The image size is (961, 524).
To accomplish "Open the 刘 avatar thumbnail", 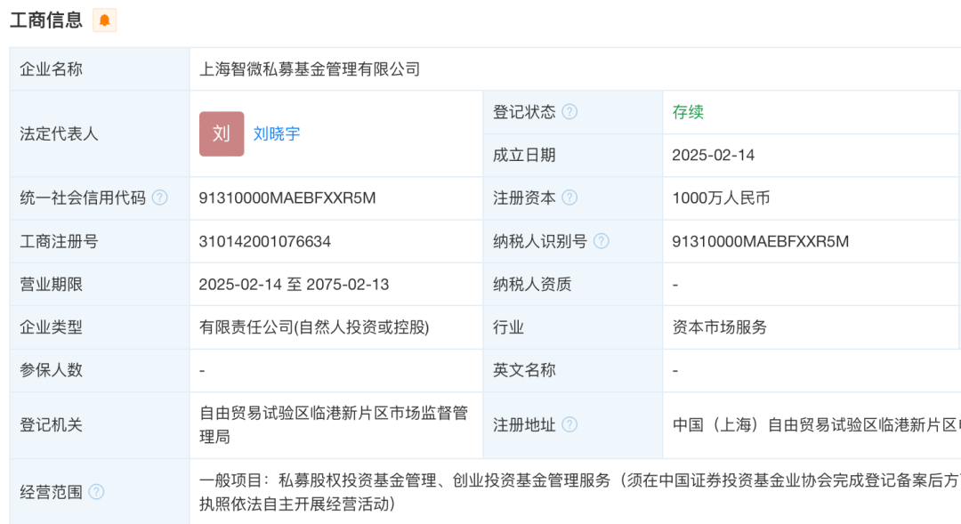I will [222, 133].
